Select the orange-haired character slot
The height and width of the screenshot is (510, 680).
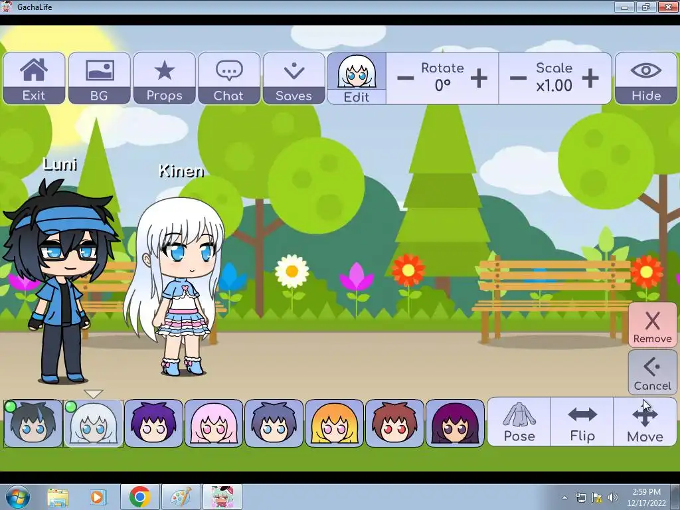(x=334, y=423)
